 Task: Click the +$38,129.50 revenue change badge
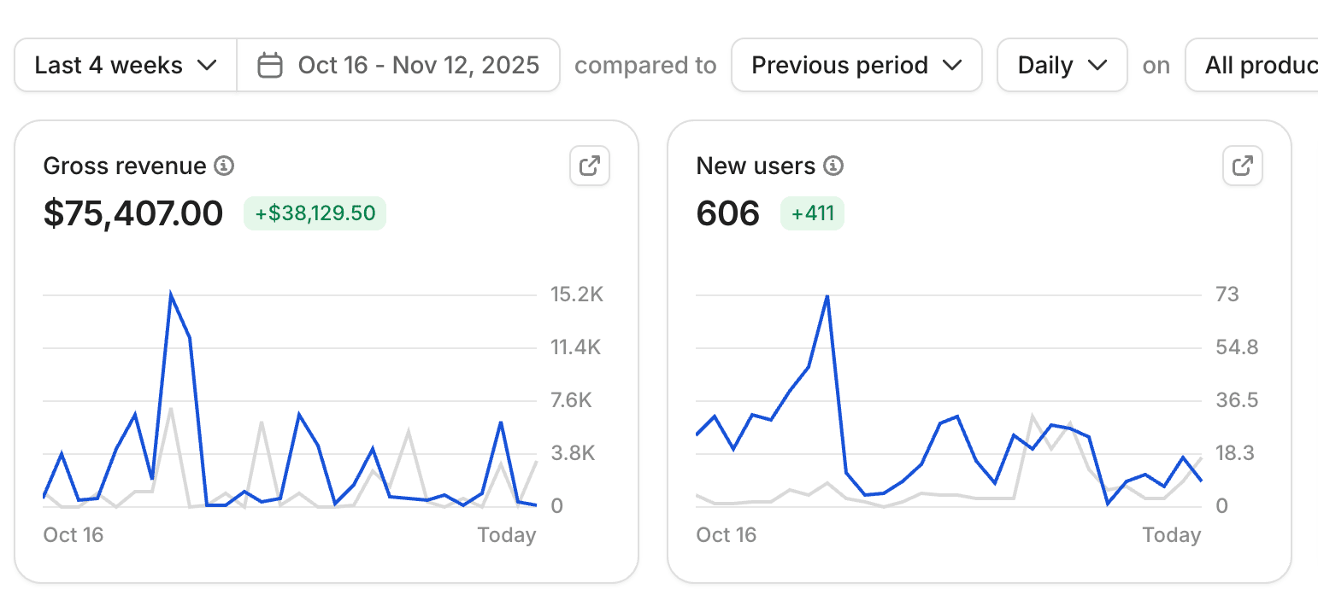pyautogui.click(x=315, y=213)
